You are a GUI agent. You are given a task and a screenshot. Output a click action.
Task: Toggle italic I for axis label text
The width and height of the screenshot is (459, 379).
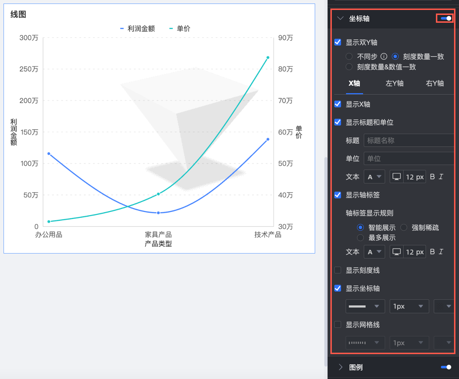coord(441,251)
